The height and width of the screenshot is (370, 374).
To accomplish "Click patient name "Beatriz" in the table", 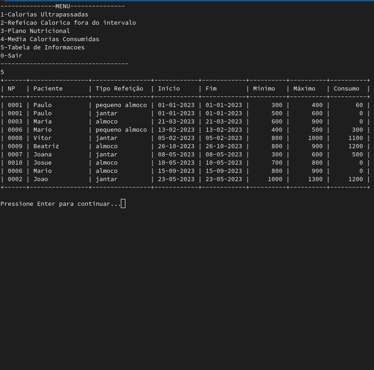I will pos(46,146).
